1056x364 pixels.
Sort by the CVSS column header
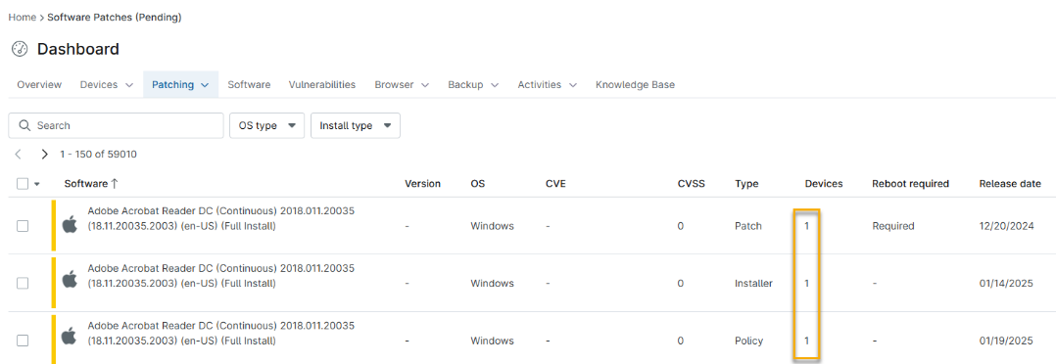point(691,183)
